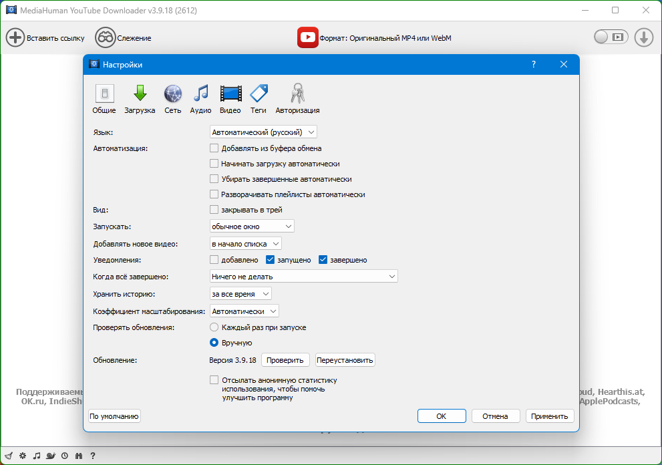
Task: Select Каждый раз при запуске radio option
Action: (x=214, y=327)
